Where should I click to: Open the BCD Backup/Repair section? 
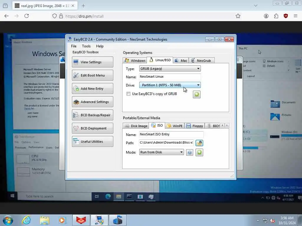point(92,115)
